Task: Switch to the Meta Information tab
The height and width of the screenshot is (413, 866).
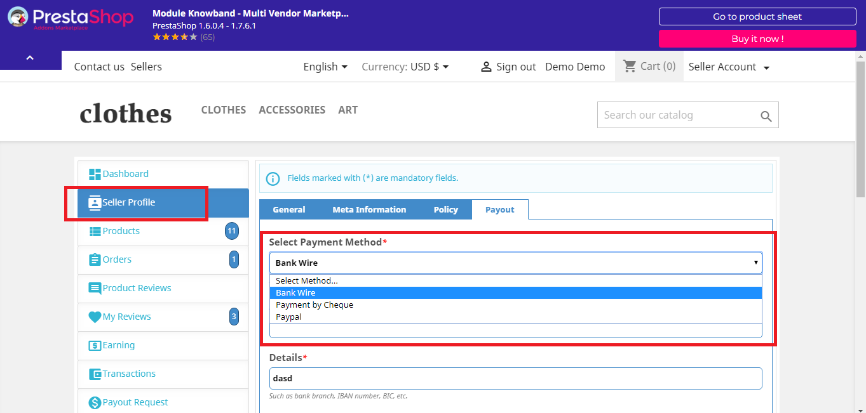Action: 369,209
